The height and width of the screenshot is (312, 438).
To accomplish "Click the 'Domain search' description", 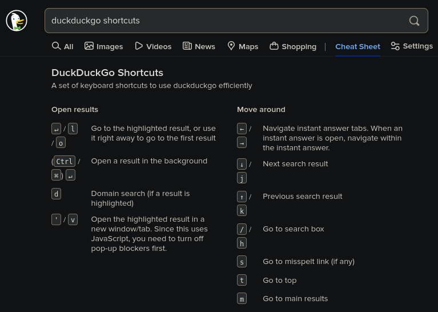I will pyautogui.click(x=140, y=198).
